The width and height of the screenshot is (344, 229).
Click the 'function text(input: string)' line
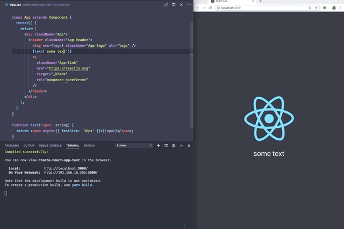(x=43, y=125)
